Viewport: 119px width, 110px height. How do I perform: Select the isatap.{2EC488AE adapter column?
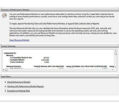point(87,66)
